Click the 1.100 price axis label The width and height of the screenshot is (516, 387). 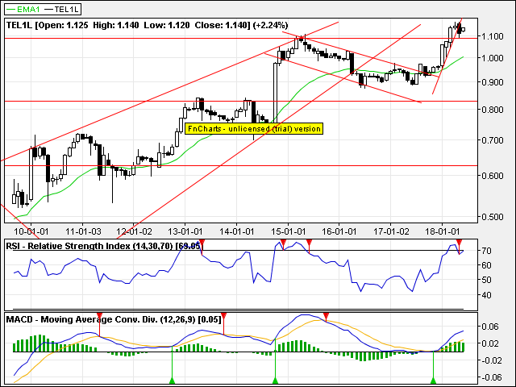(x=493, y=36)
